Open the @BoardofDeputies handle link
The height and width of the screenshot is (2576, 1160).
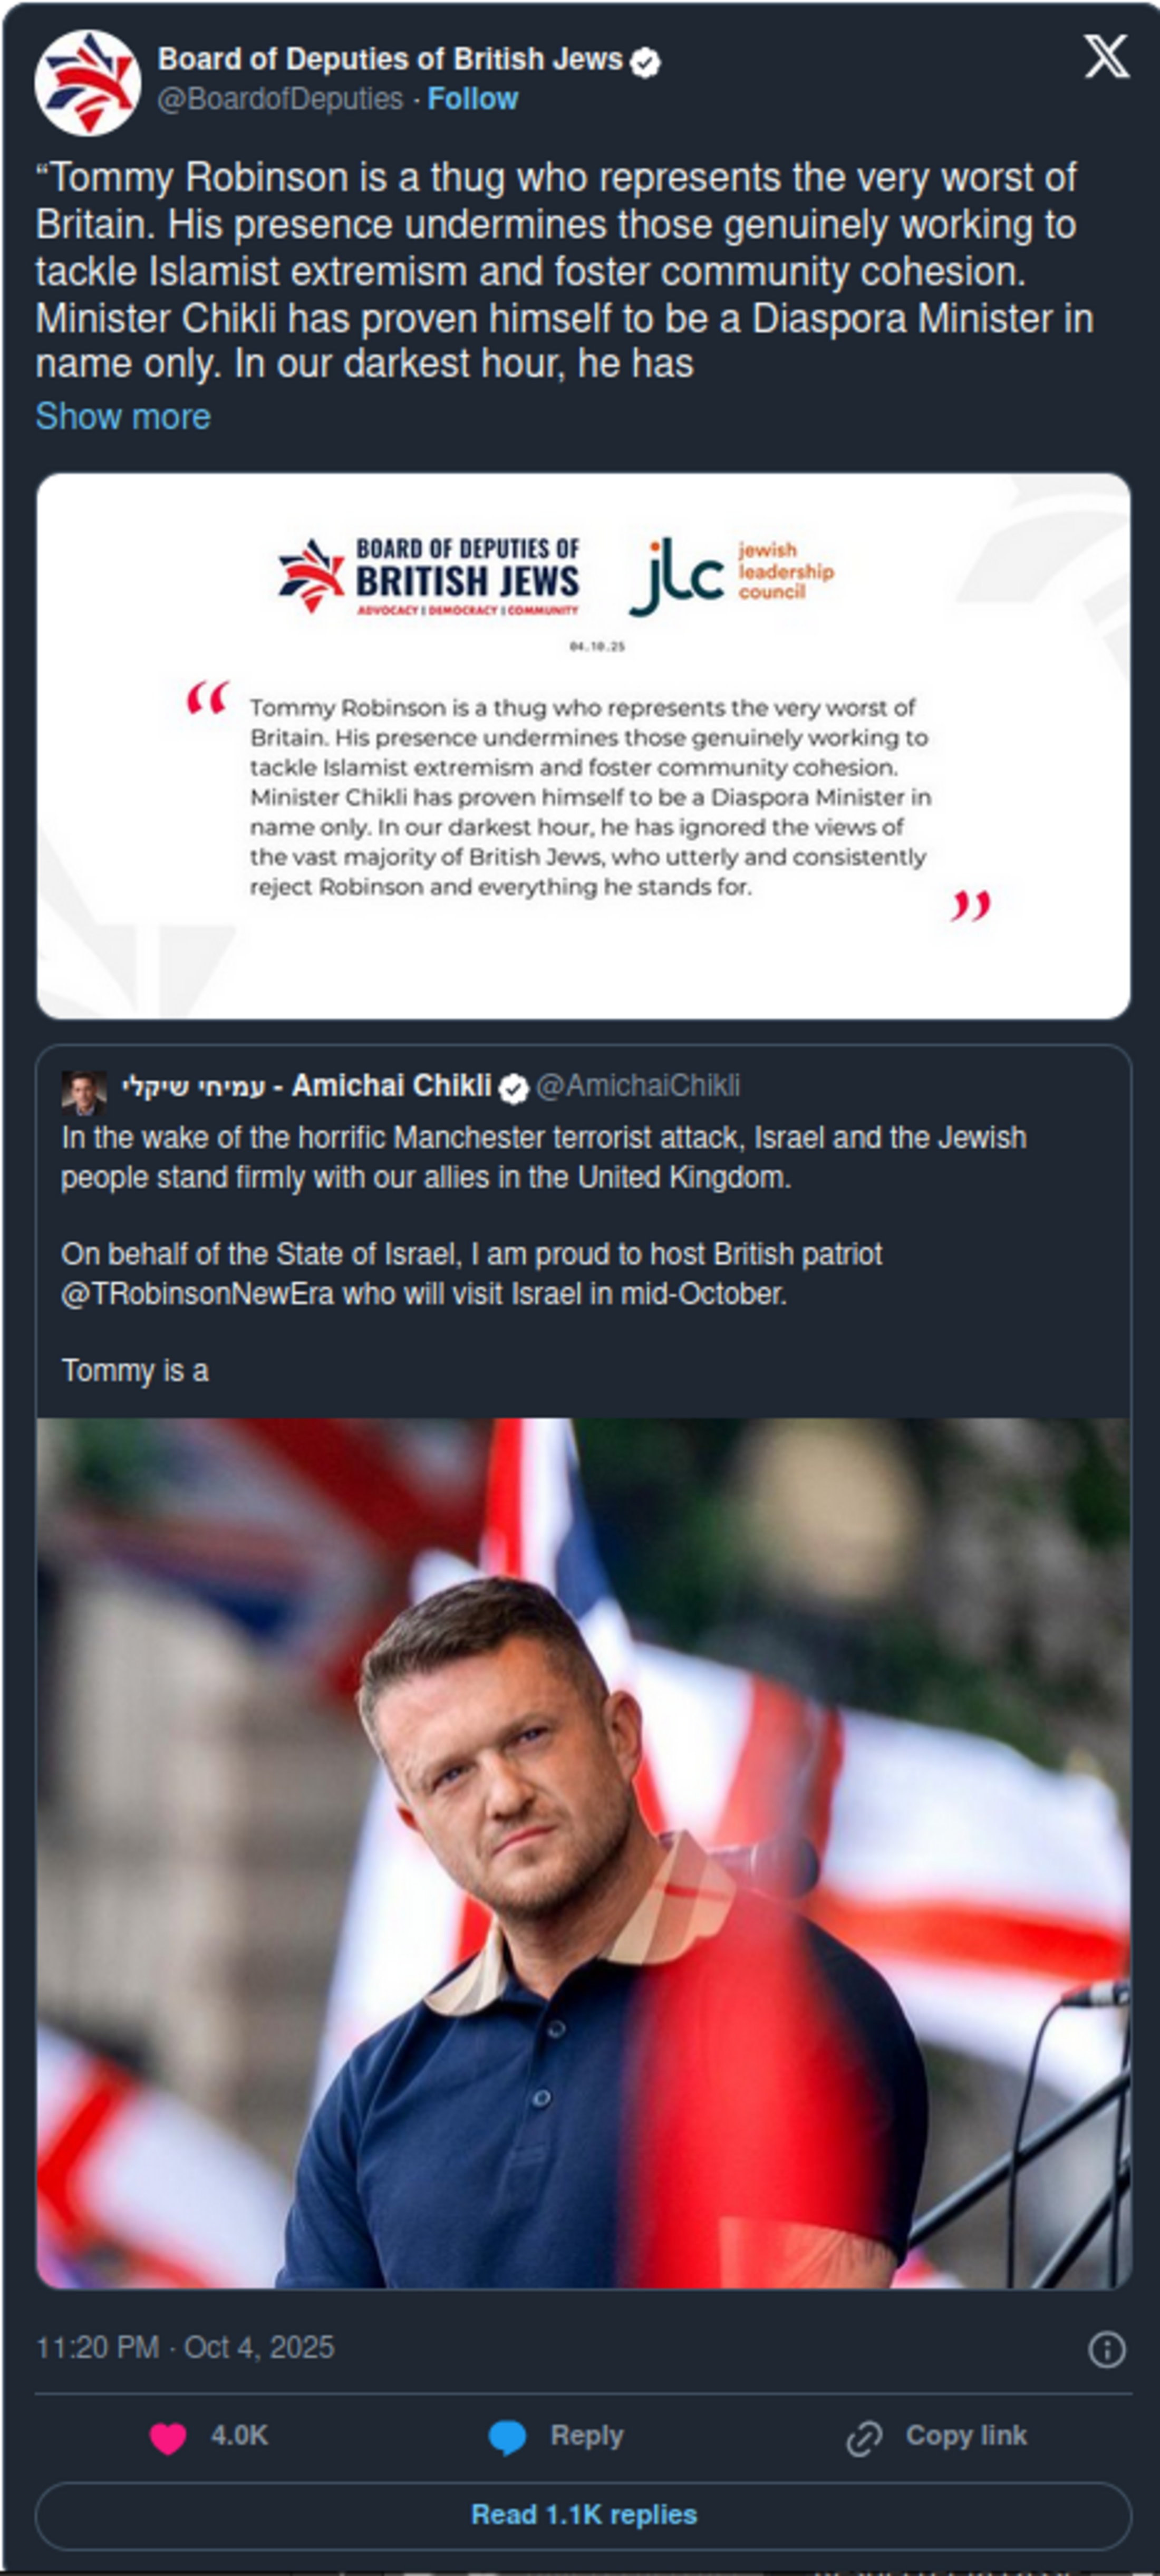coord(280,99)
